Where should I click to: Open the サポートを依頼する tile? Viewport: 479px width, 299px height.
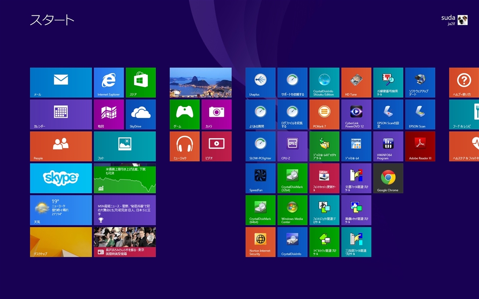click(292, 83)
